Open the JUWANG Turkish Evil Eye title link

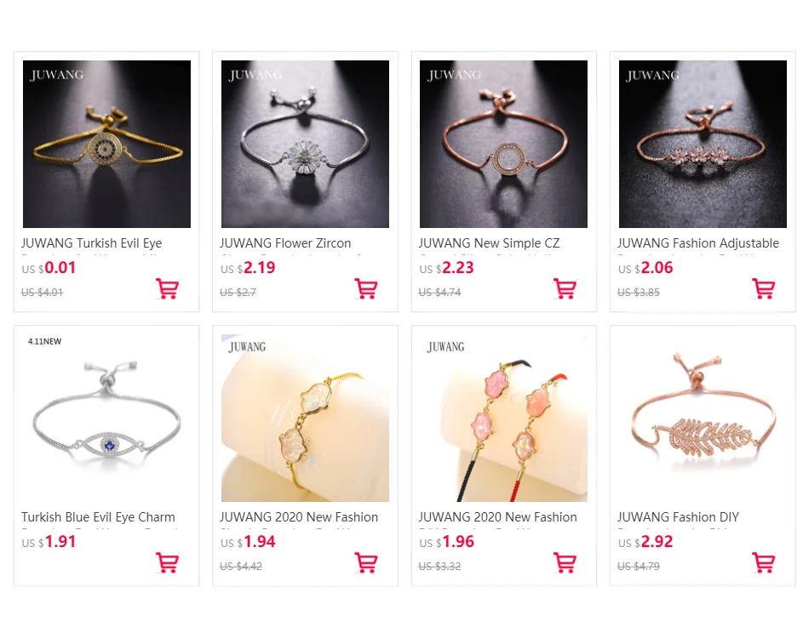(x=92, y=243)
